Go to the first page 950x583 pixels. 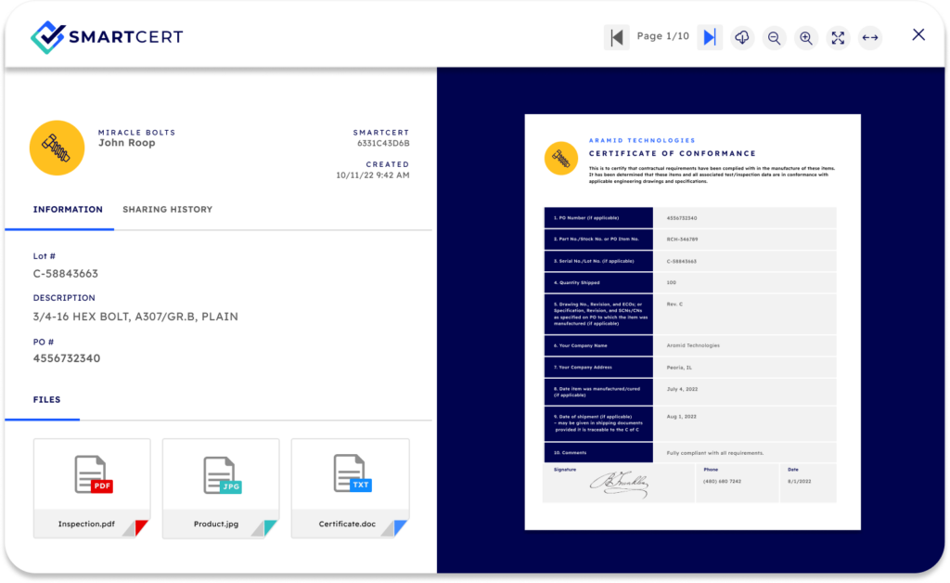(x=616, y=37)
